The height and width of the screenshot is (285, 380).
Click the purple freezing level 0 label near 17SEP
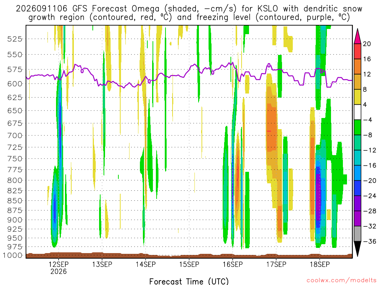(269, 65)
